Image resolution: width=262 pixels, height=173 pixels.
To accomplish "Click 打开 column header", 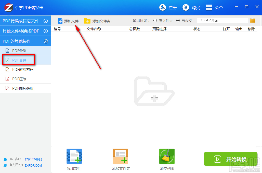I will tap(226, 29).
